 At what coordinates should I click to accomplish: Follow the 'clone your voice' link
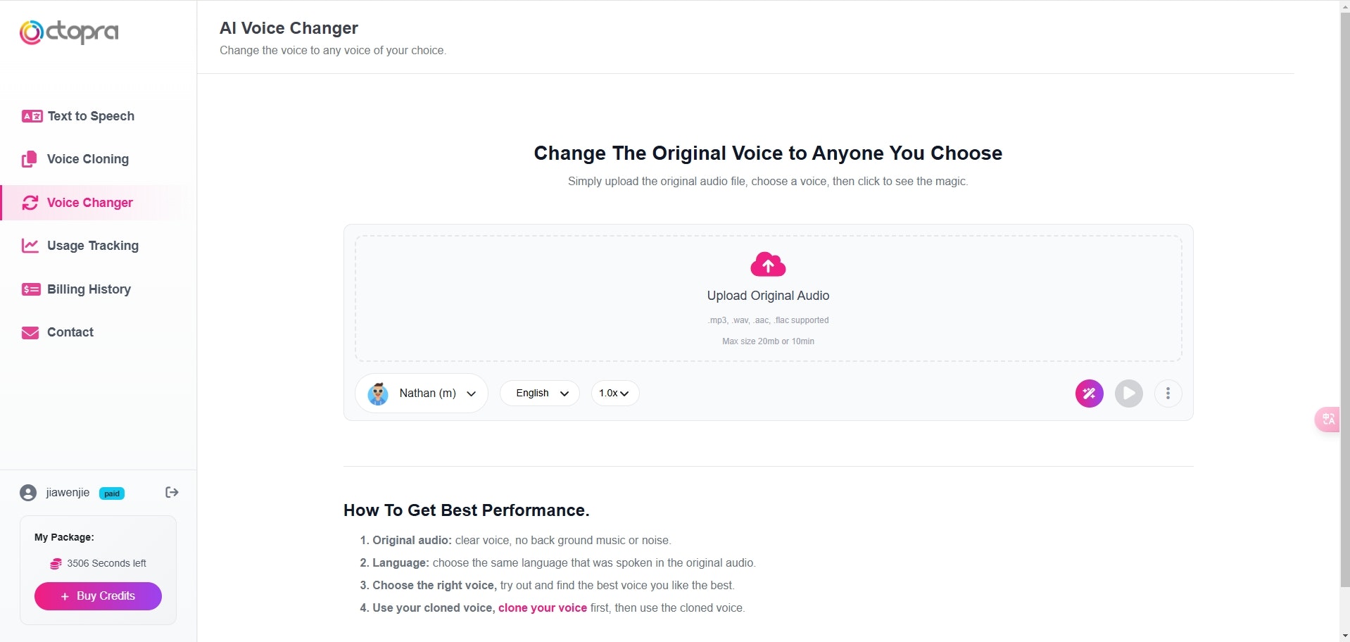[542, 608]
